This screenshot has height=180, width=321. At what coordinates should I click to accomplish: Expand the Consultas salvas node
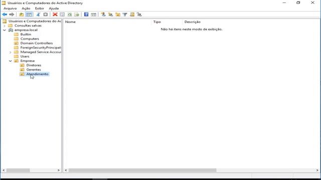click(x=5, y=25)
